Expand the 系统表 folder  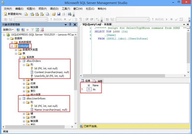pos(20,57)
